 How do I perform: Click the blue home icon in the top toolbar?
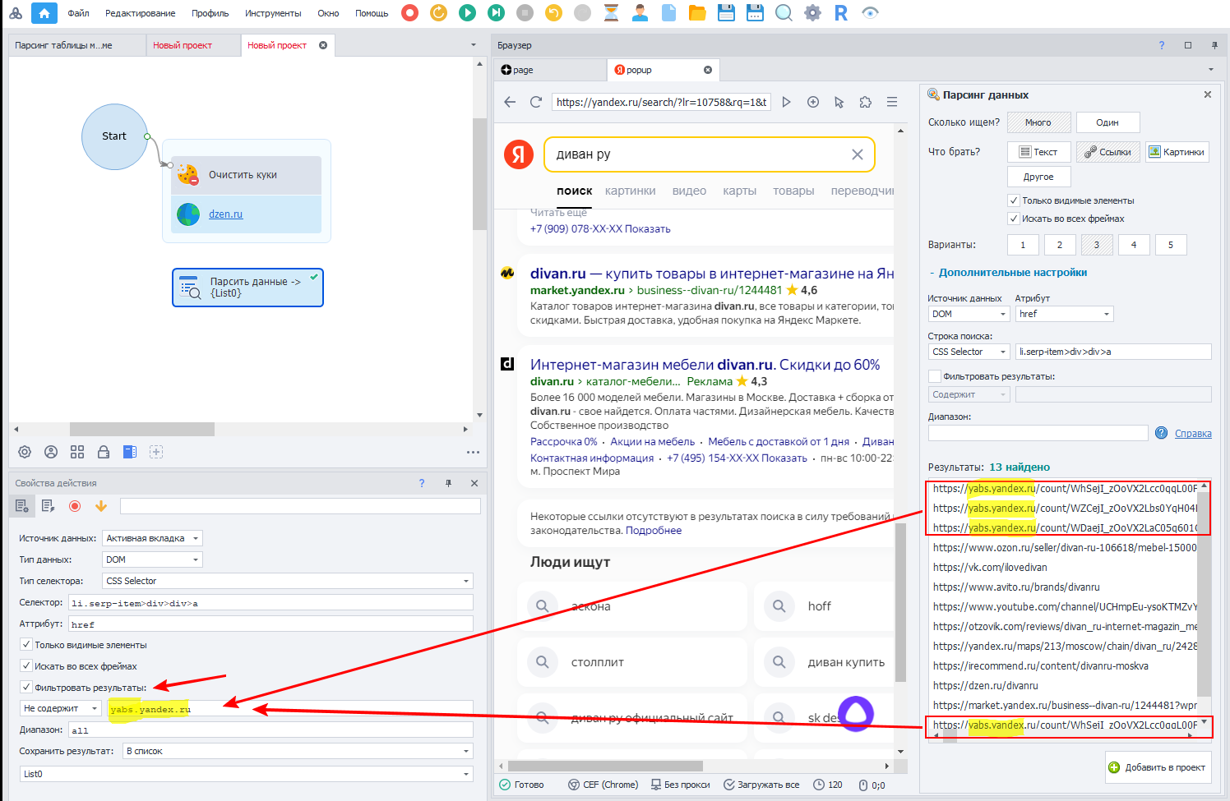44,13
